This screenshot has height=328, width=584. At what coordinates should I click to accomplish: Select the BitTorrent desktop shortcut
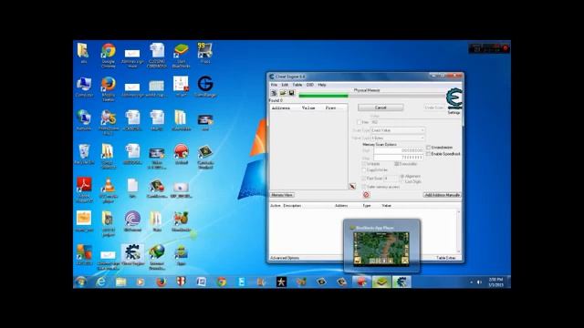(x=132, y=220)
